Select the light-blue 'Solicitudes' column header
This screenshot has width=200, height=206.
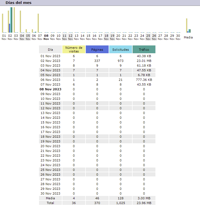point(121,49)
